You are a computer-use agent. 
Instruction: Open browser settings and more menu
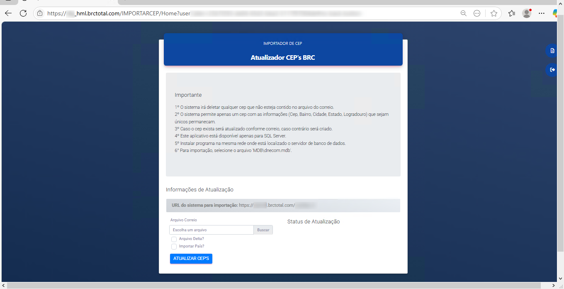coord(542,13)
